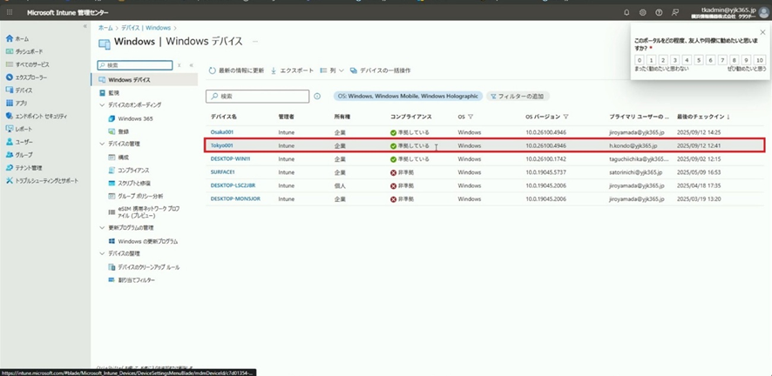Collapse the デバイスのオンボーディング section
772x376 pixels.
click(101, 104)
